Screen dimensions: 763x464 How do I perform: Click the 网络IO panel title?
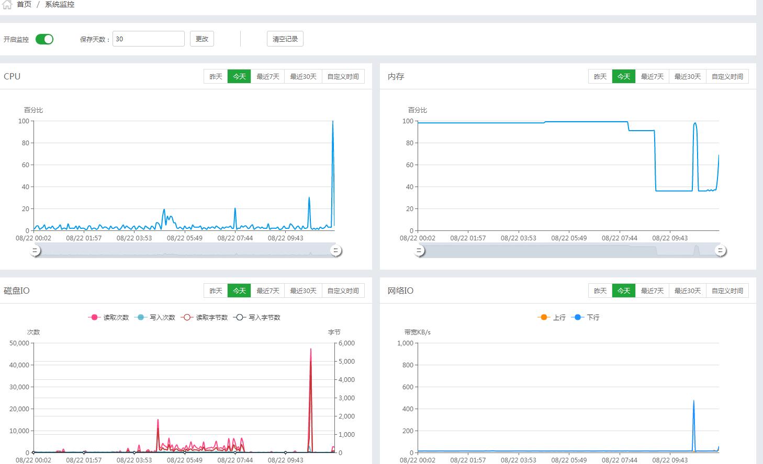[401, 291]
